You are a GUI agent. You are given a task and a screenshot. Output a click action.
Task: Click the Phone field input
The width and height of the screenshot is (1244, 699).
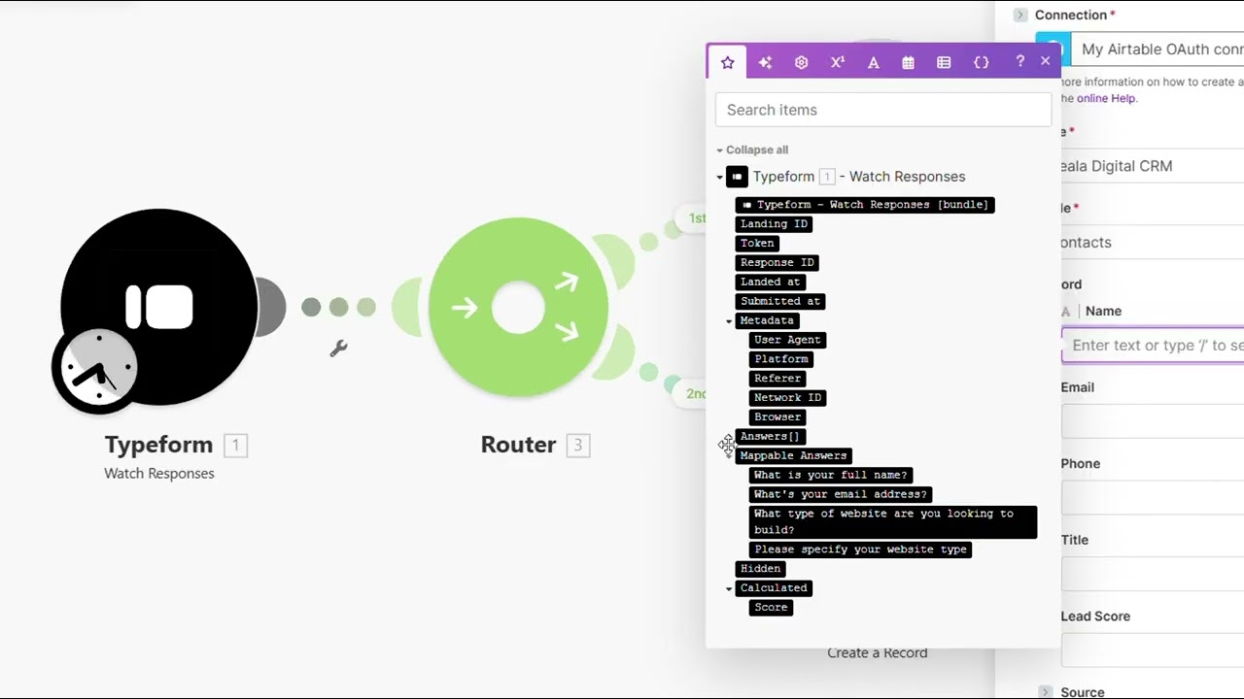(1153, 498)
